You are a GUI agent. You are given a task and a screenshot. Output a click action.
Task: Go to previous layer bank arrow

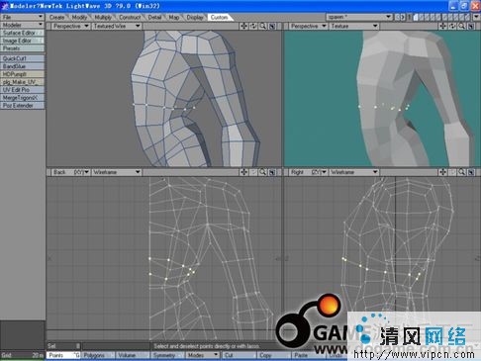(397, 17)
